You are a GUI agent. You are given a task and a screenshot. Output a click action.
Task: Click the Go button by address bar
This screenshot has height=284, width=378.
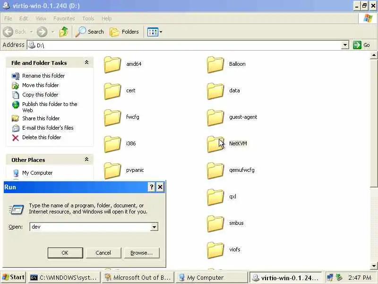pyautogui.click(x=362, y=45)
